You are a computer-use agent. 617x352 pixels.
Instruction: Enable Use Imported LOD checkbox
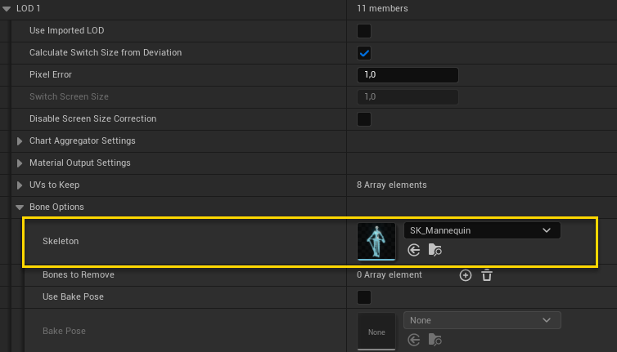364,31
